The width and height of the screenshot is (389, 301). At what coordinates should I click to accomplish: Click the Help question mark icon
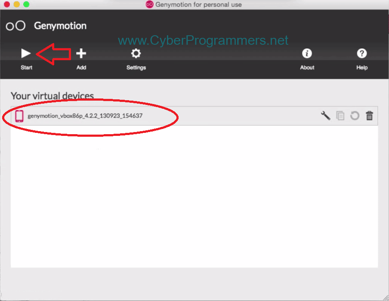tap(362, 53)
